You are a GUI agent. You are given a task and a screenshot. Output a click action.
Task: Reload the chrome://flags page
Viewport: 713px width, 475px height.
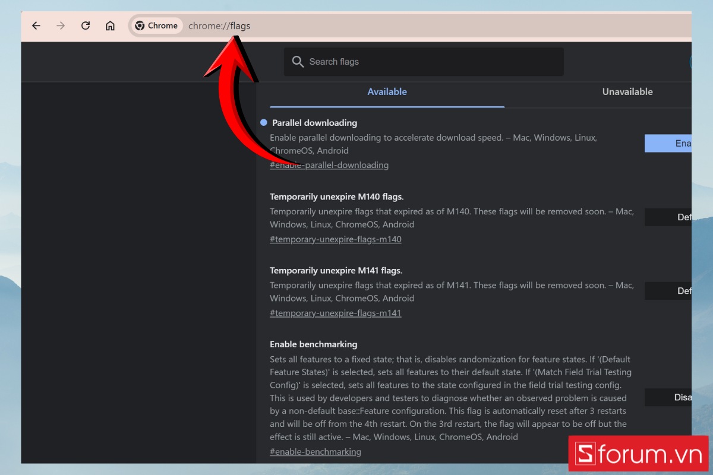coord(86,26)
